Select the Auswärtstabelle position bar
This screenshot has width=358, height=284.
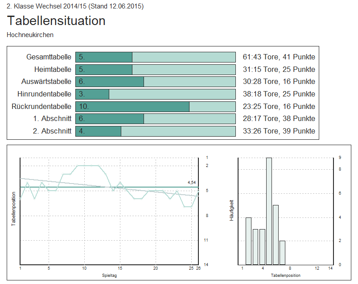point(155,82)
